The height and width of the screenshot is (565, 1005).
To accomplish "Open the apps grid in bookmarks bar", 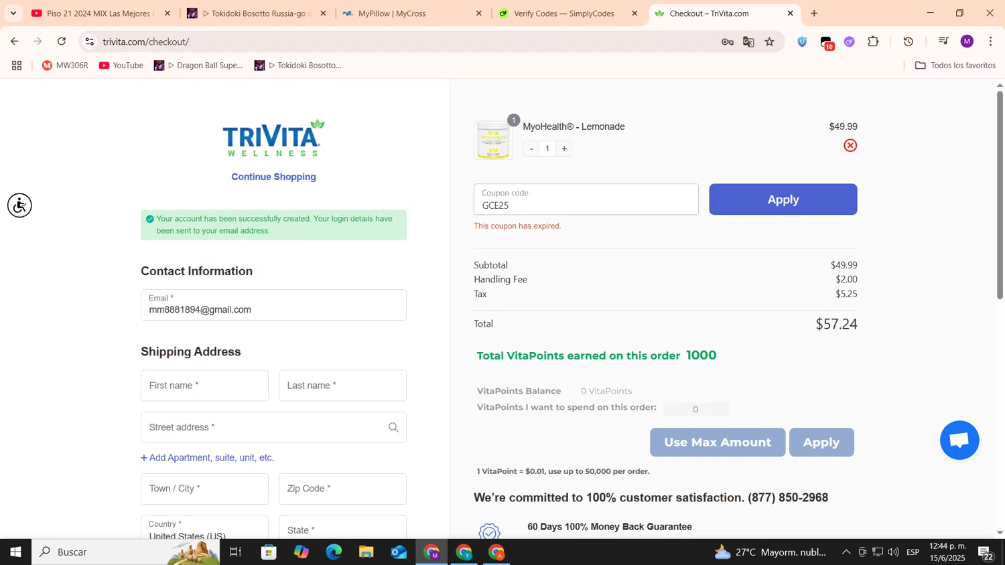I will (x=17, y=66).
